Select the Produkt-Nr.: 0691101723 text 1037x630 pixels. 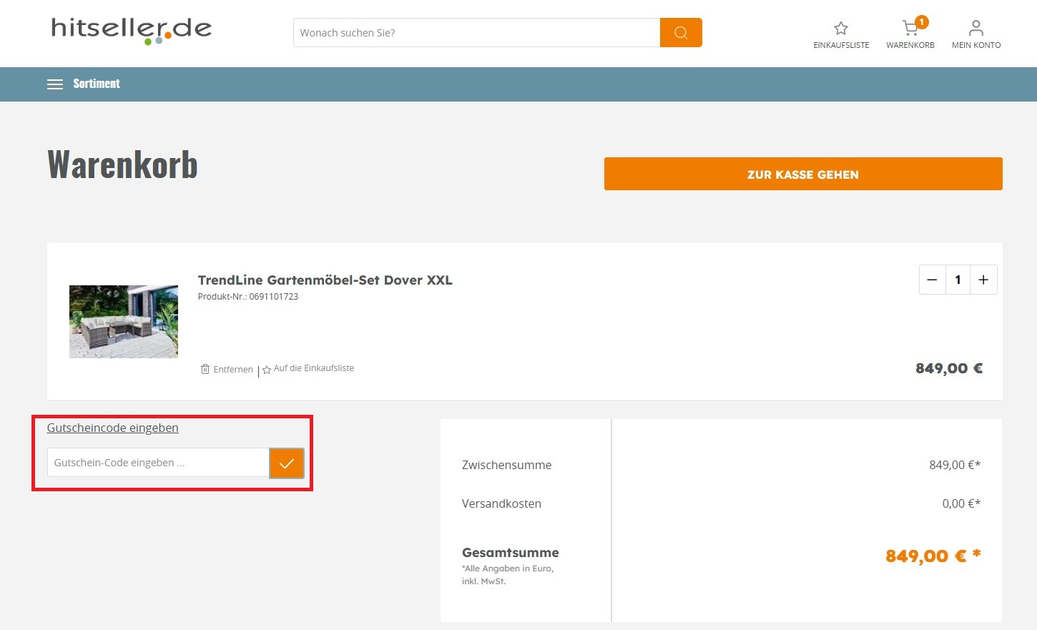click(248, 297)
